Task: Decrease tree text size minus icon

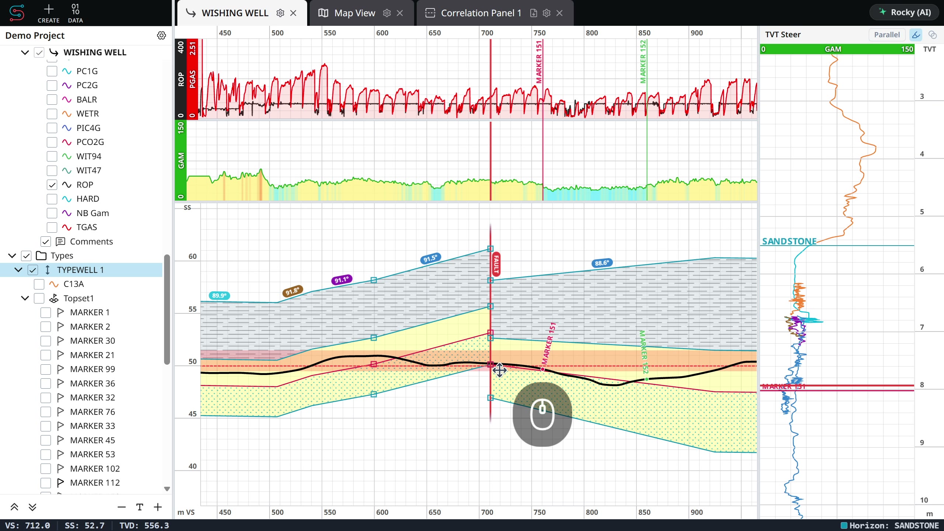Action: (x=122, y=507)
